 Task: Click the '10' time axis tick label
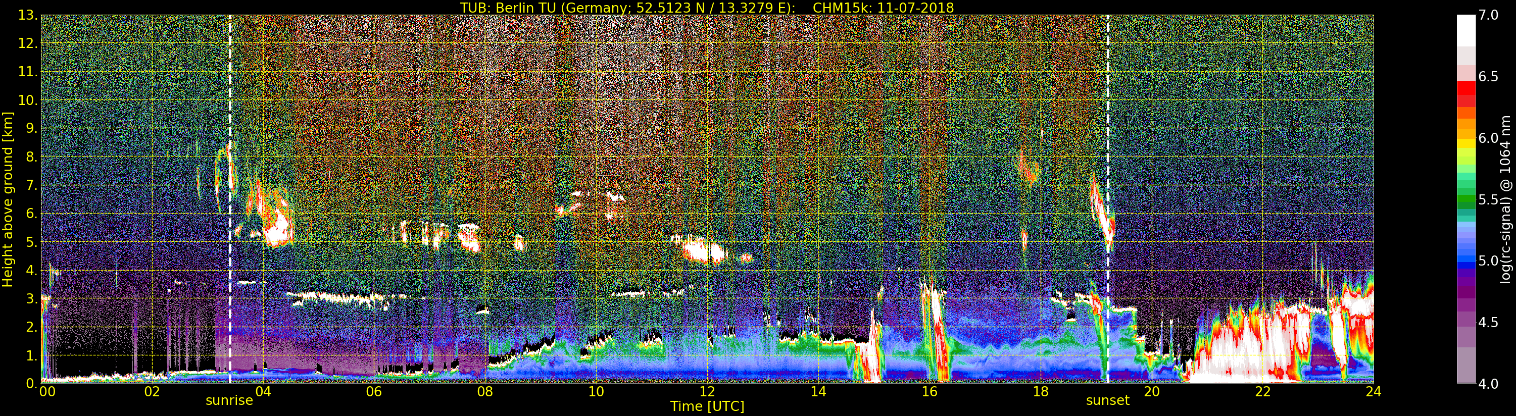[596, 391]
